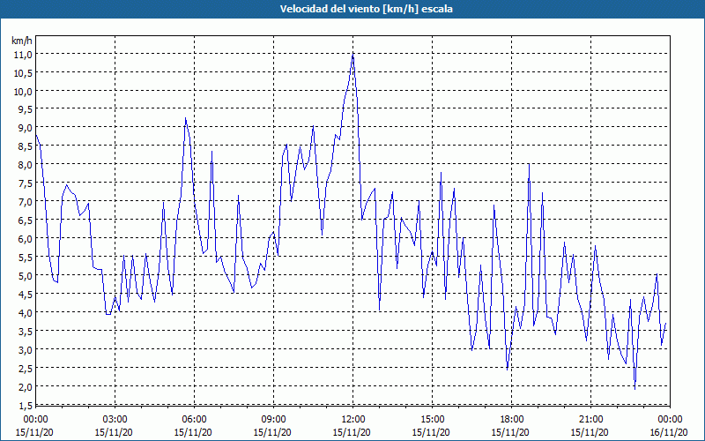Select the '10,0' y-axis value
This screenshot has height=441, width=705.
(x=24, y=92)
